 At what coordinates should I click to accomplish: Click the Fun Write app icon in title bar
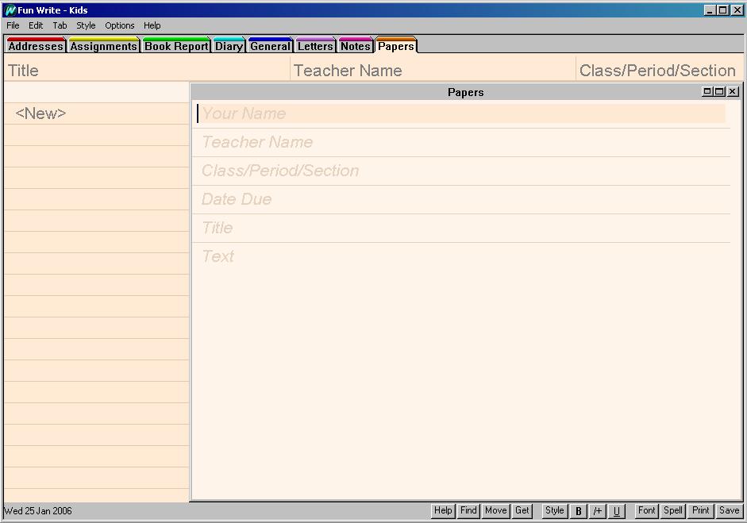[x=10, y=10]
